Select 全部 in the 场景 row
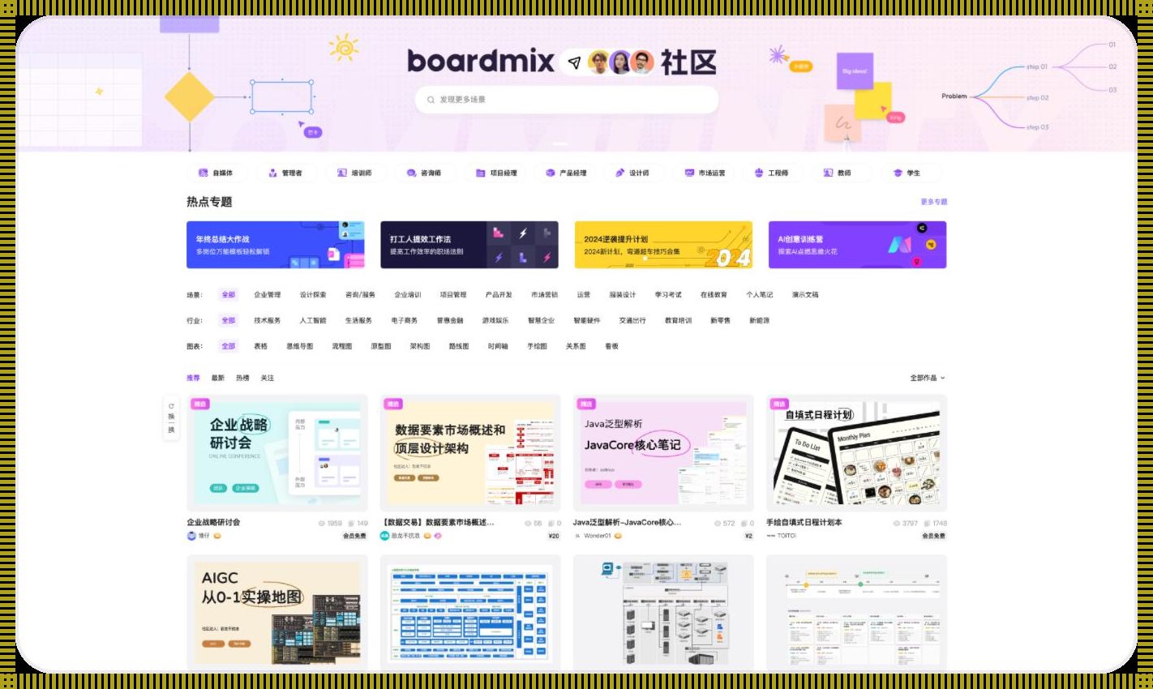 coord(229,295)
